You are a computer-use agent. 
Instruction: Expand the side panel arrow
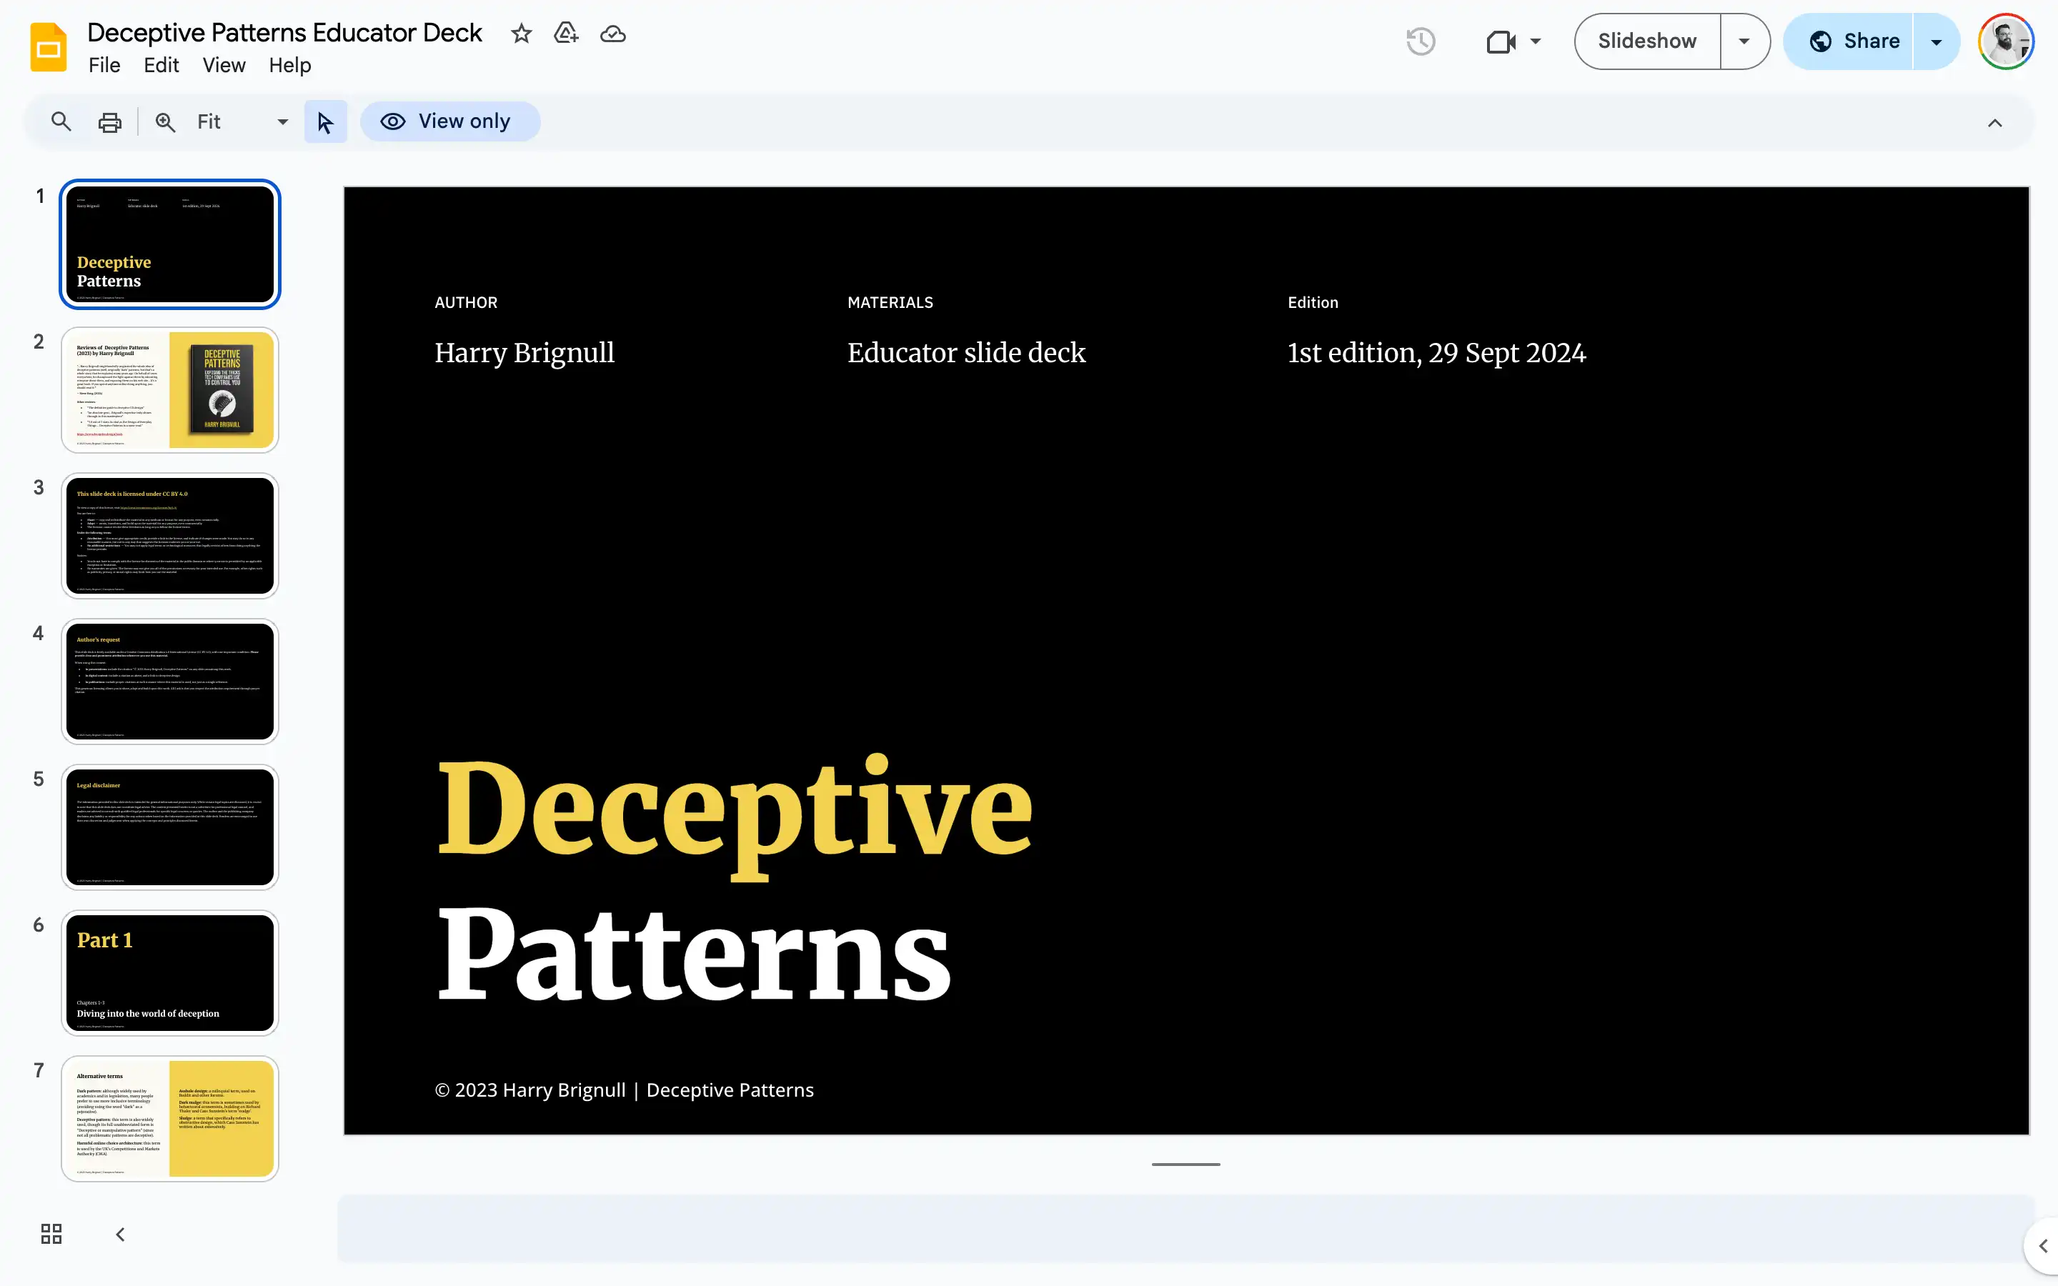pyautogui.click(x=2043, y=1246)
